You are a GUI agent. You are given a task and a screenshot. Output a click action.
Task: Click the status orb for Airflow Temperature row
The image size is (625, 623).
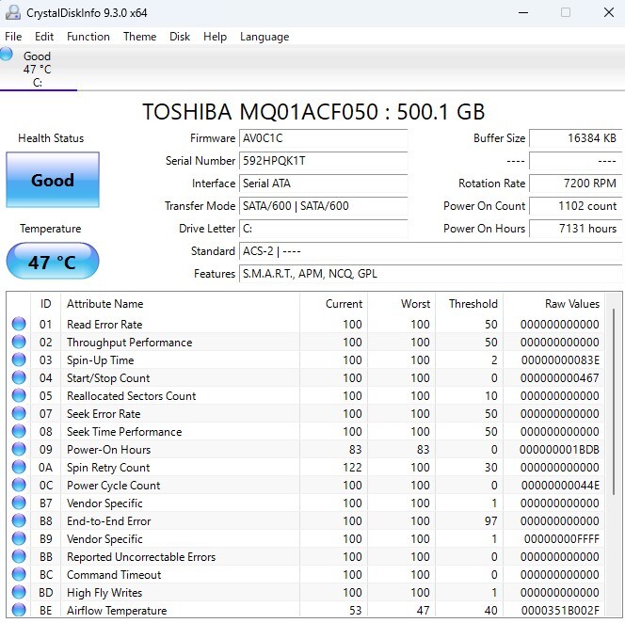tap(19, 611)
